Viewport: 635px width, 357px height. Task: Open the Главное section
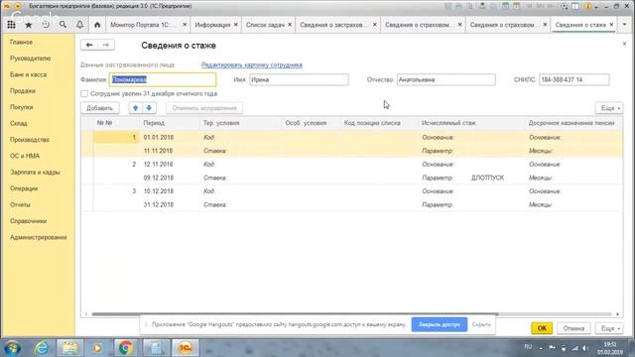point(21,42)
